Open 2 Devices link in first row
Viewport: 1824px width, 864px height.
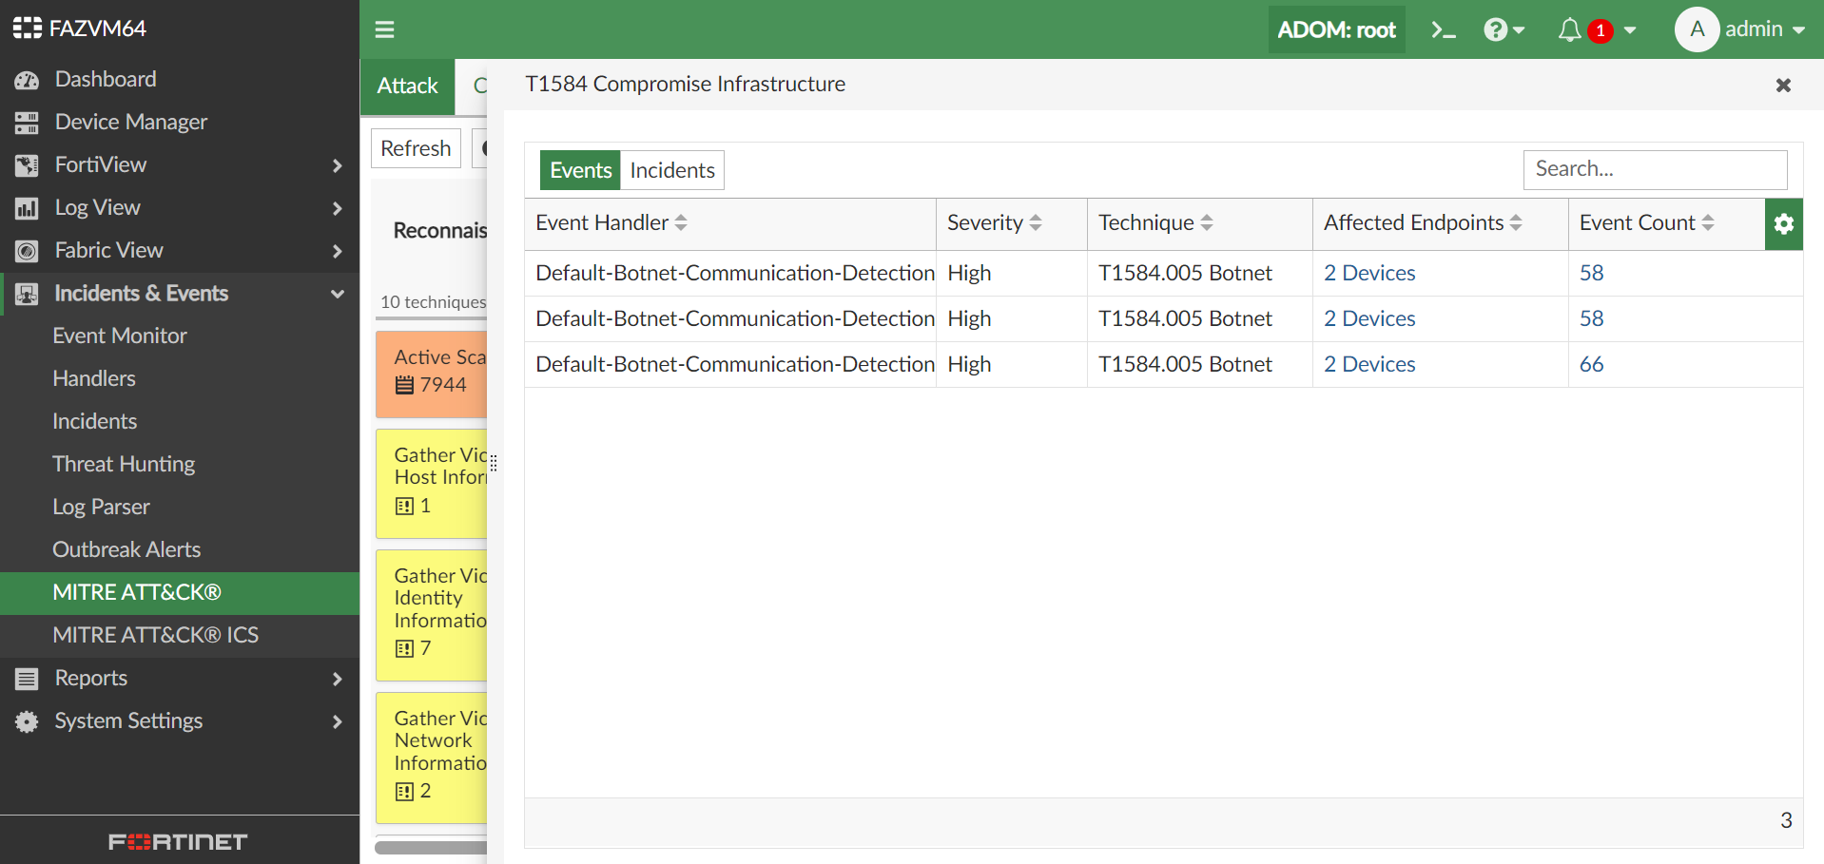pyautogui.click(x=1368, y=274)
